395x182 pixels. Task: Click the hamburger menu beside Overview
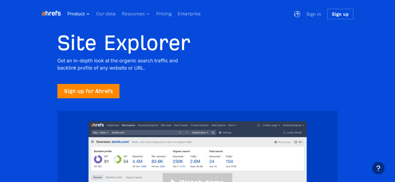[x=93, y=142]
